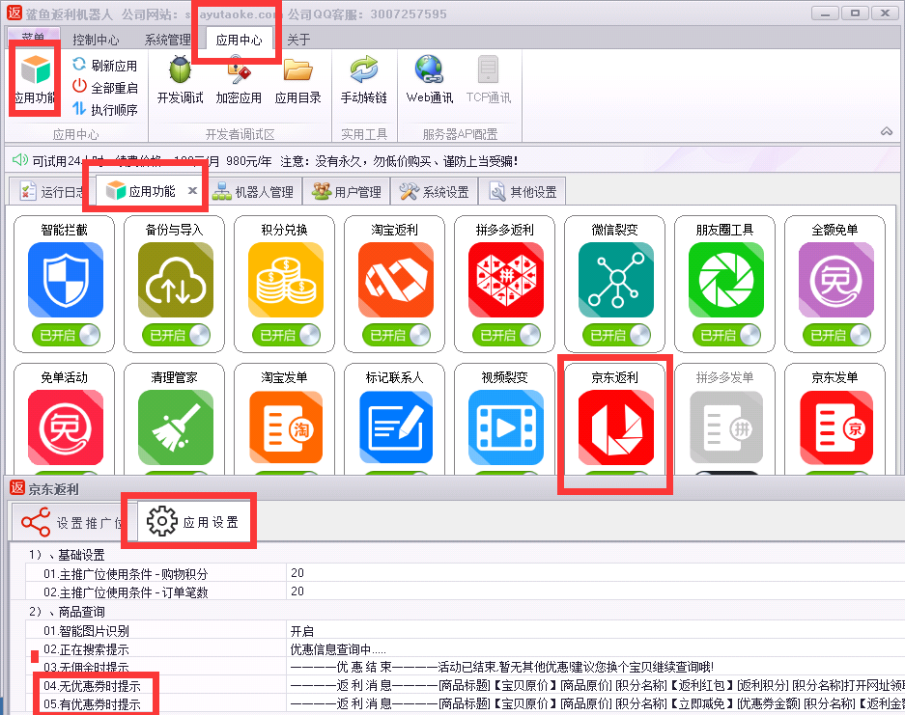Open 淘宝发单 app icon
This screenshot has width=905, height=715.
point(286,427)
